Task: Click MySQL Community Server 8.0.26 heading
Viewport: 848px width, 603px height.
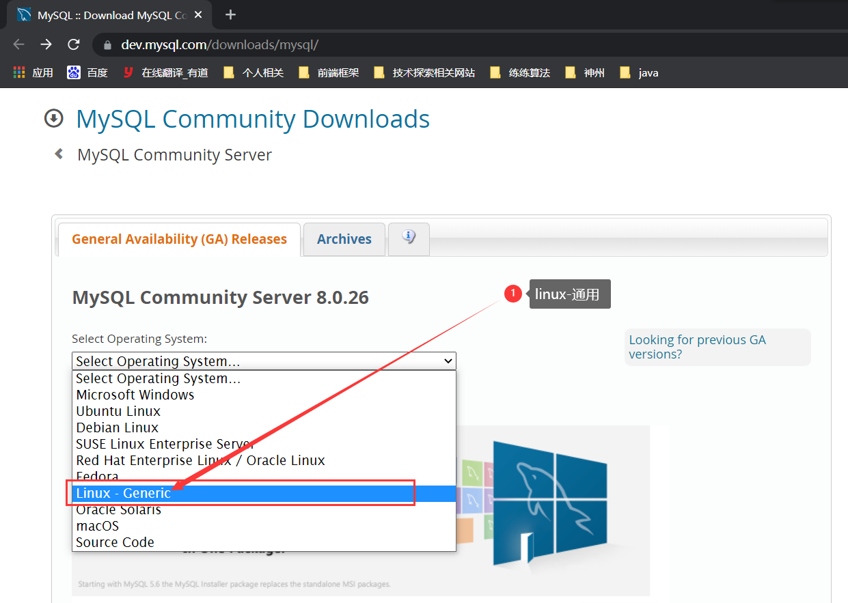Action: [220, 298]
